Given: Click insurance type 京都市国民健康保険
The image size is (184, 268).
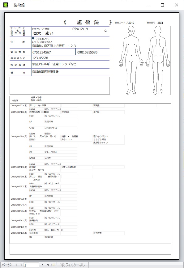Looking at the screenshot, I should pos(45,72).
